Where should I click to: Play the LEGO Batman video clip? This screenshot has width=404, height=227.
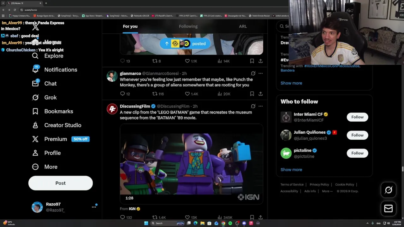191,164
